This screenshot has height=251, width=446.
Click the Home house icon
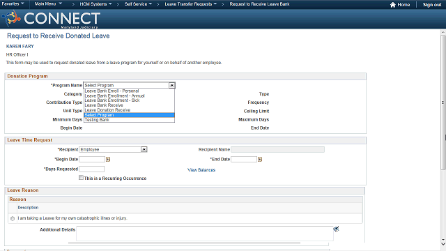[x=393, y=5]
